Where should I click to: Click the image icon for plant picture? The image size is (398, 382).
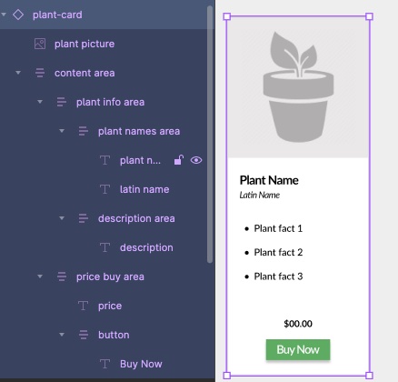pos(40,44)
